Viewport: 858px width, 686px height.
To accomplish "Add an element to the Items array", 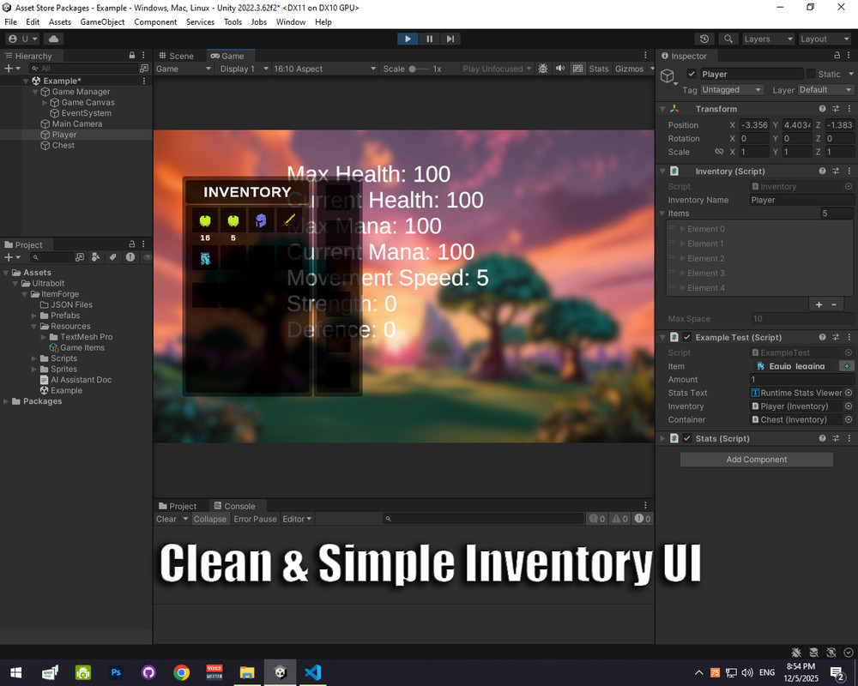I will point(820,304).
